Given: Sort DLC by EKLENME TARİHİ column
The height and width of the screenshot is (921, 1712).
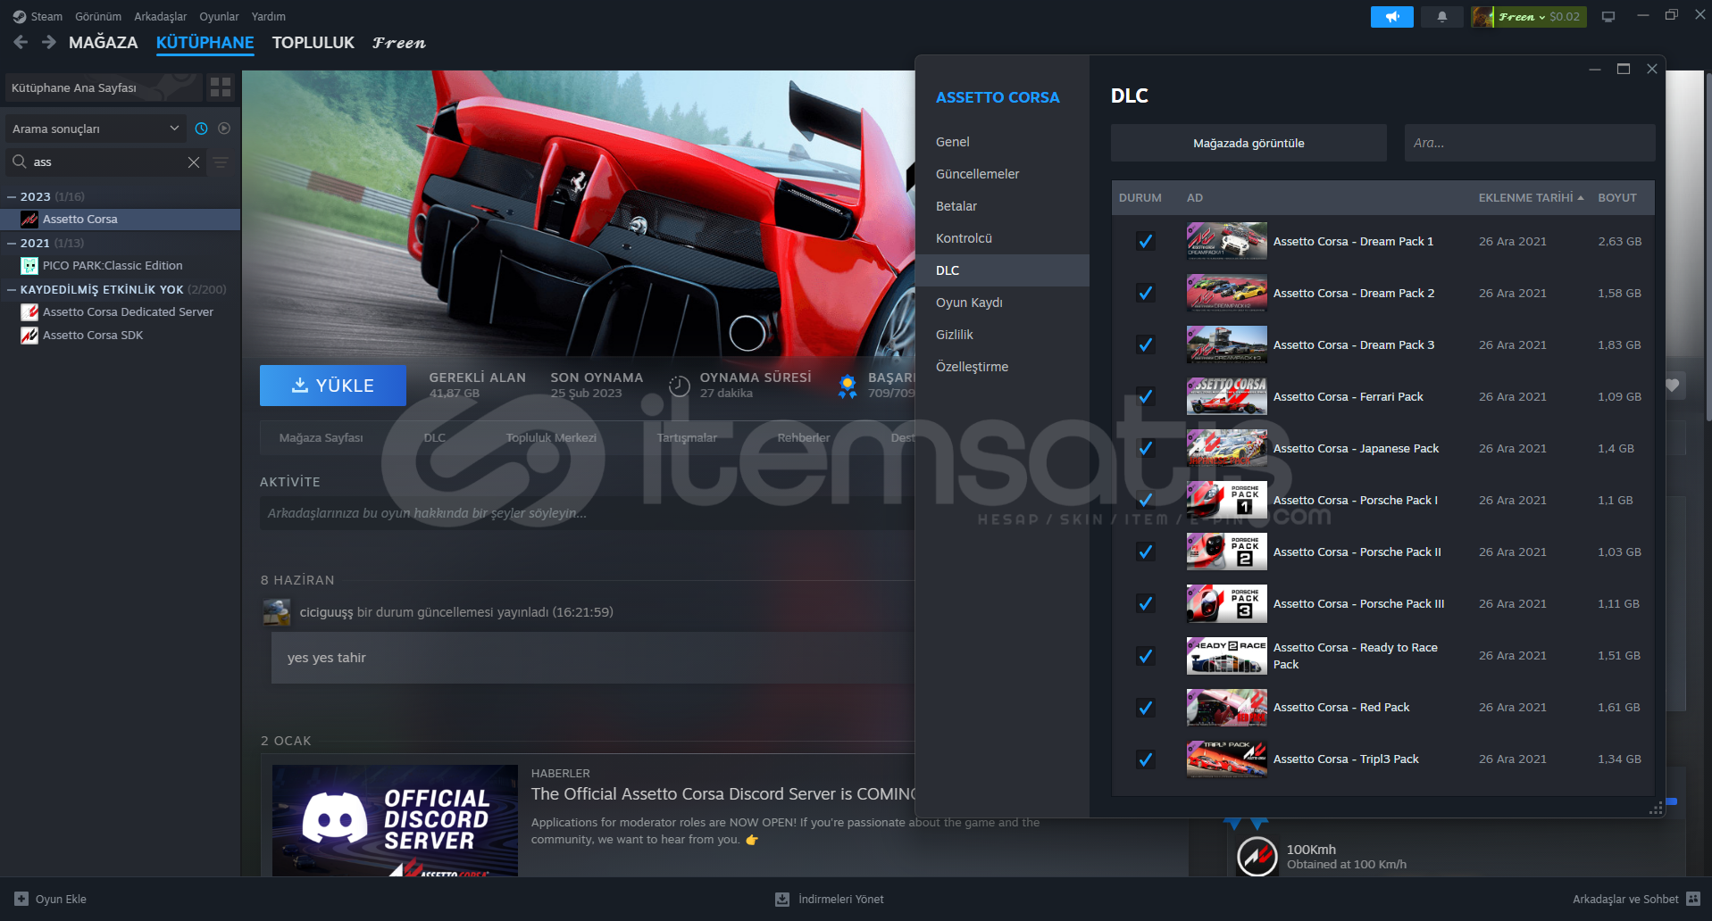Looking at the screenshot, I should point(1531,197).
